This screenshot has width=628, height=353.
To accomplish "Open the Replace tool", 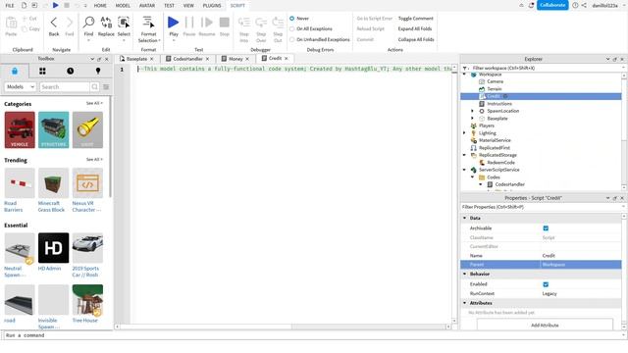I will pos(106,23).
